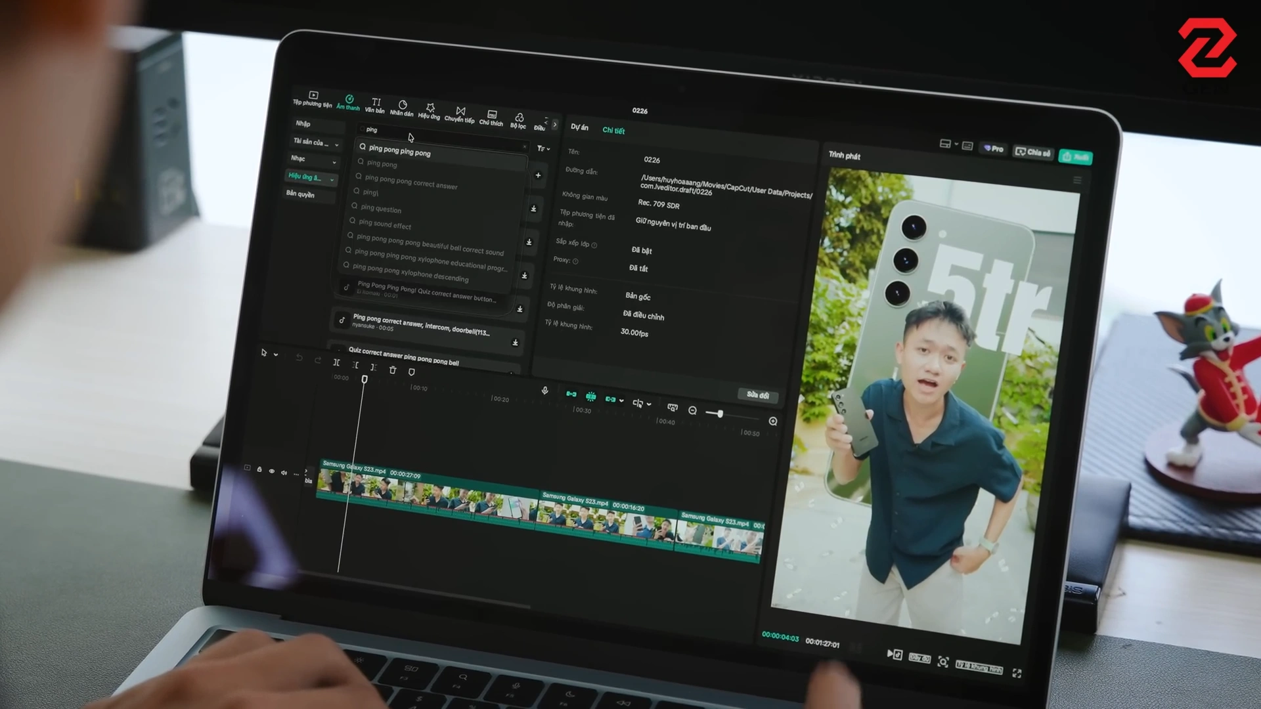Choose suggestion 'ping pong'

pos(382,163)
